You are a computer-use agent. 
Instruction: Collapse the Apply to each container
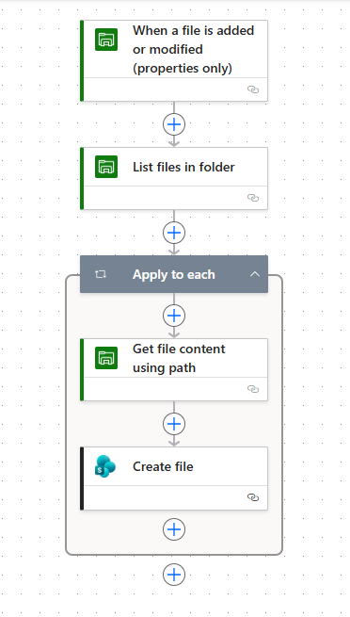click(x=255, y=274)
